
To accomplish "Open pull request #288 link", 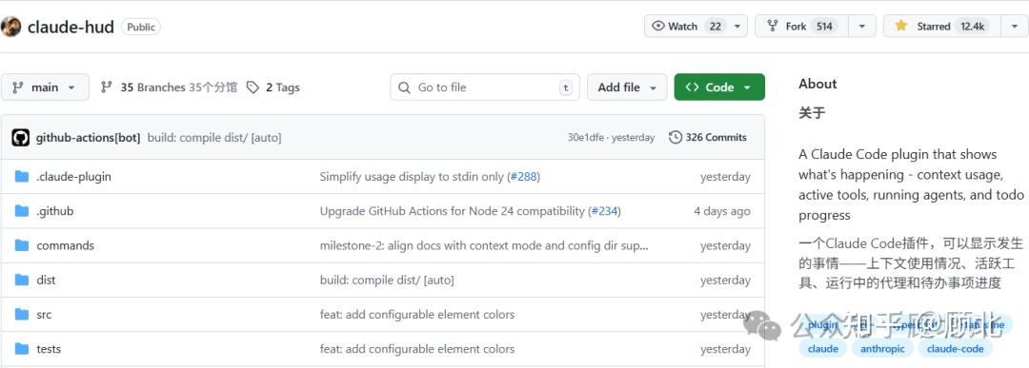I will tap(524, 177).
